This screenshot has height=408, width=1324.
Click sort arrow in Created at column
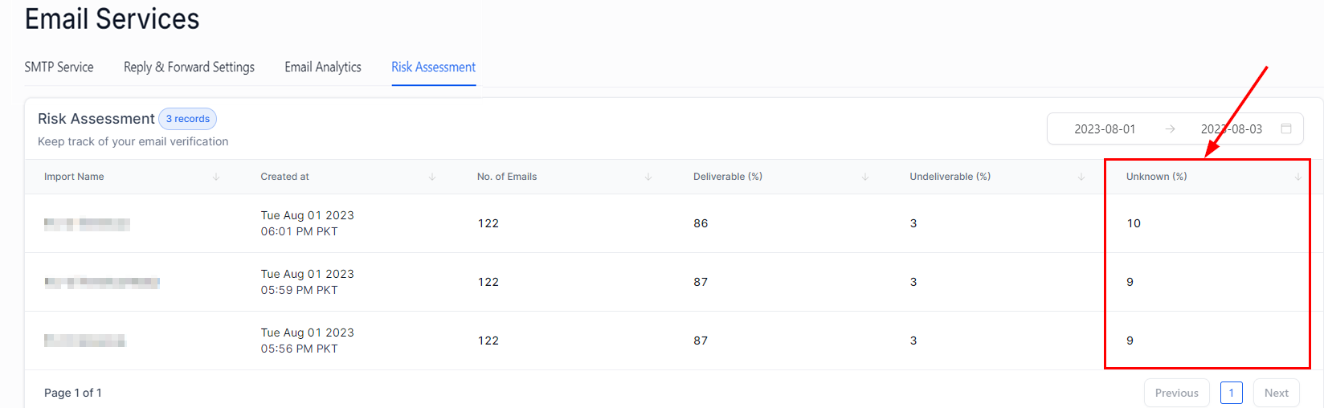point(432,177)
